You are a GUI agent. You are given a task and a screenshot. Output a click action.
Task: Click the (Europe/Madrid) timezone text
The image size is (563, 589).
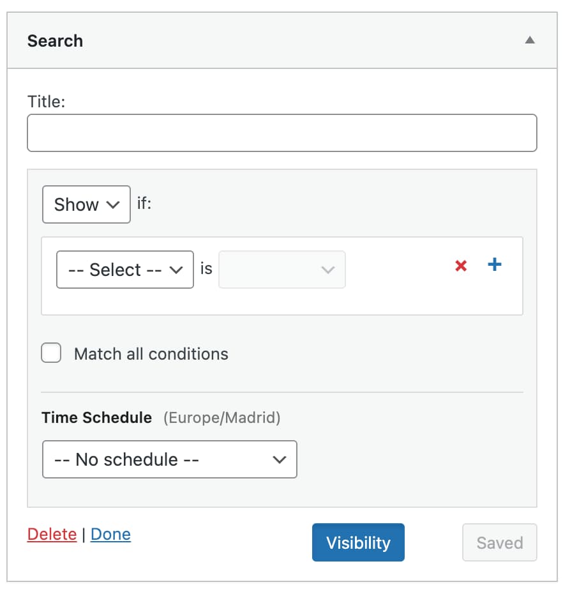click(x=222, y=418)
